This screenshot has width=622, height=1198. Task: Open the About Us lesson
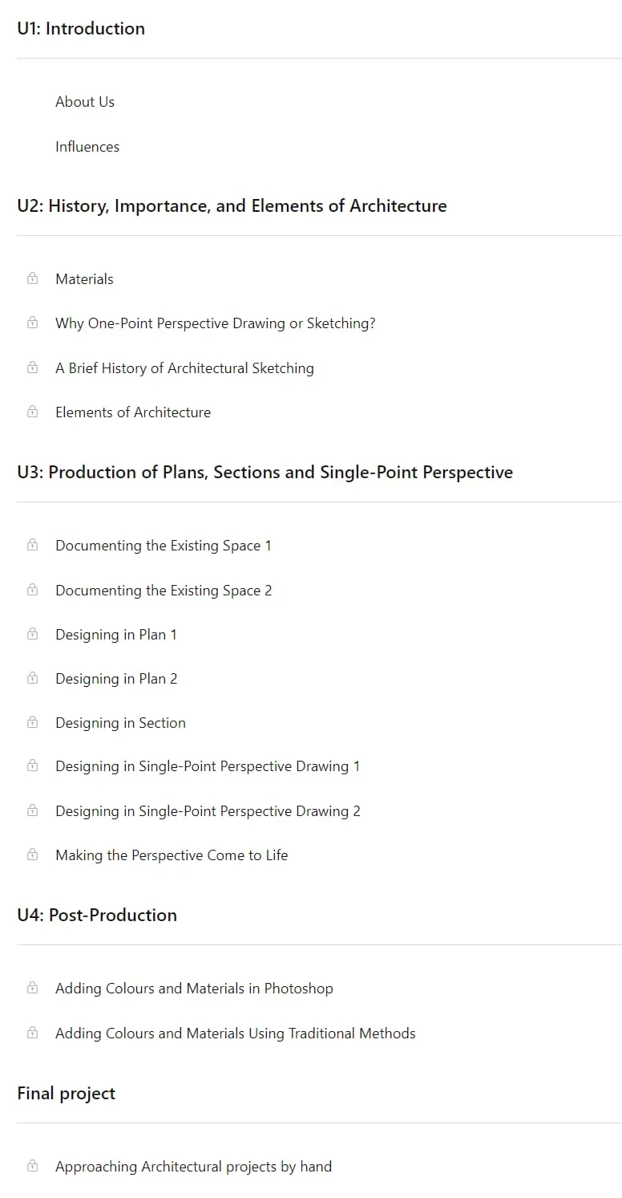85,102
